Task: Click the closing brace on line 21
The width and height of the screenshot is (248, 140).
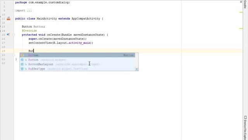Action: (16, 59)
